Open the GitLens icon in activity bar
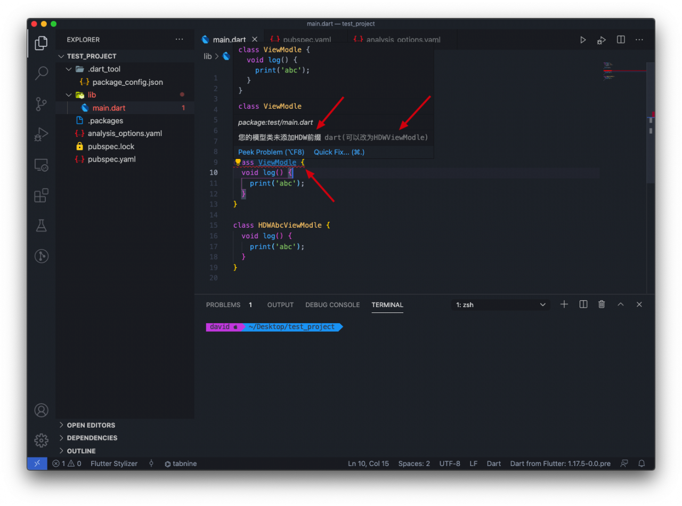This screenshot has height=506, width=682. pyautogui.click(x=41, y=256)
